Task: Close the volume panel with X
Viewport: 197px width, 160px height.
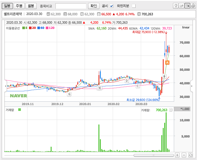Action: click(171, 110)
